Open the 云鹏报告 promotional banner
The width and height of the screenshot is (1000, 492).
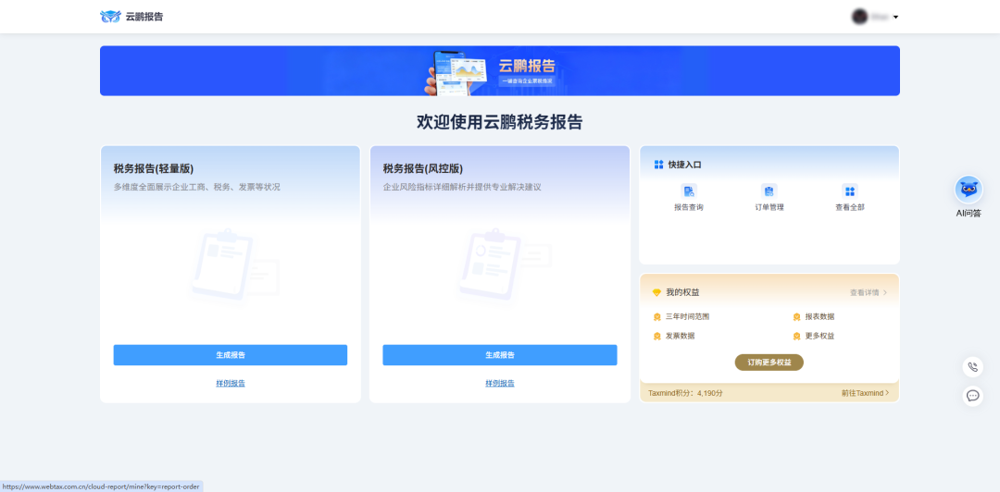coord(499,70)
